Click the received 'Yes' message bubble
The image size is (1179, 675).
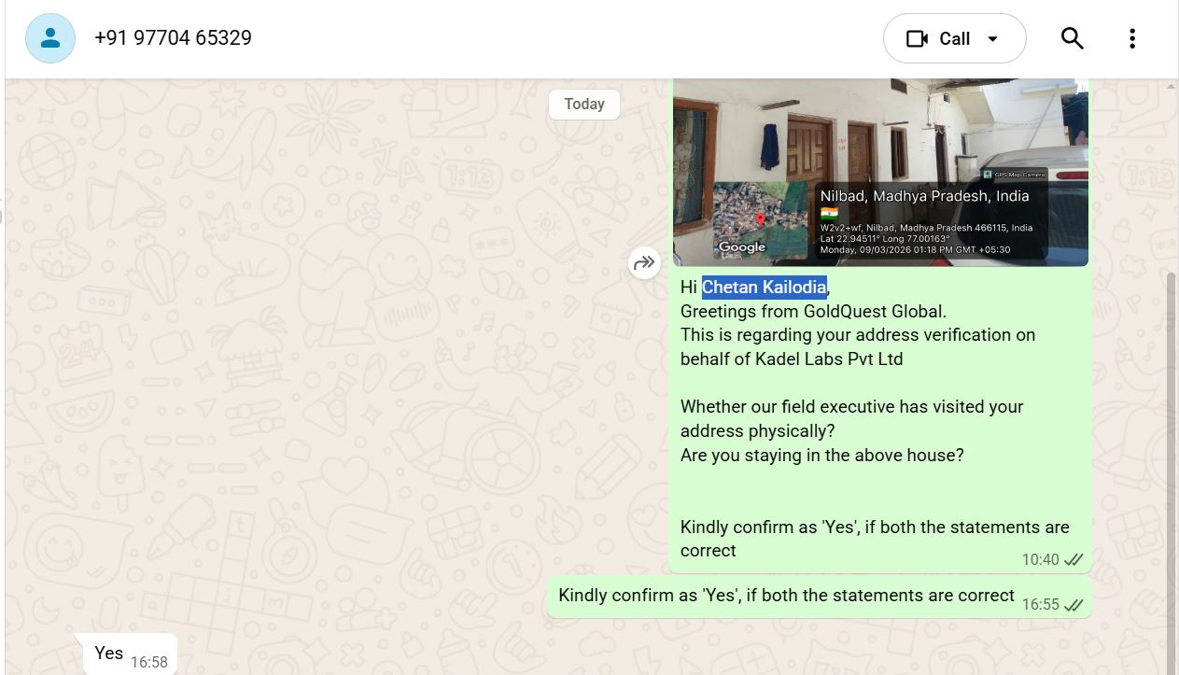click(x=125, y=654)
